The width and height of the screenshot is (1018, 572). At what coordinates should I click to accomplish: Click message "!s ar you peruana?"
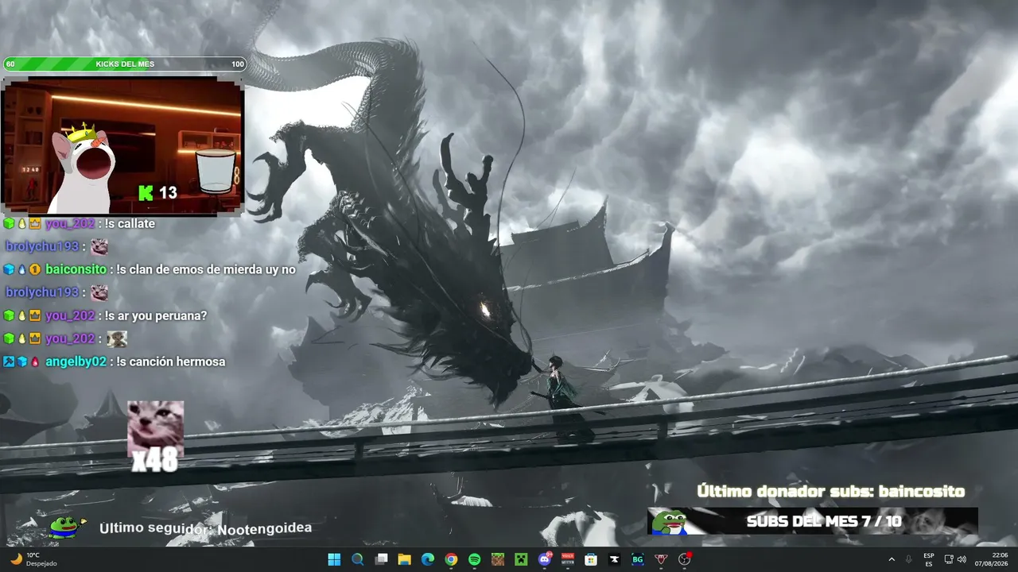point(156,315)
